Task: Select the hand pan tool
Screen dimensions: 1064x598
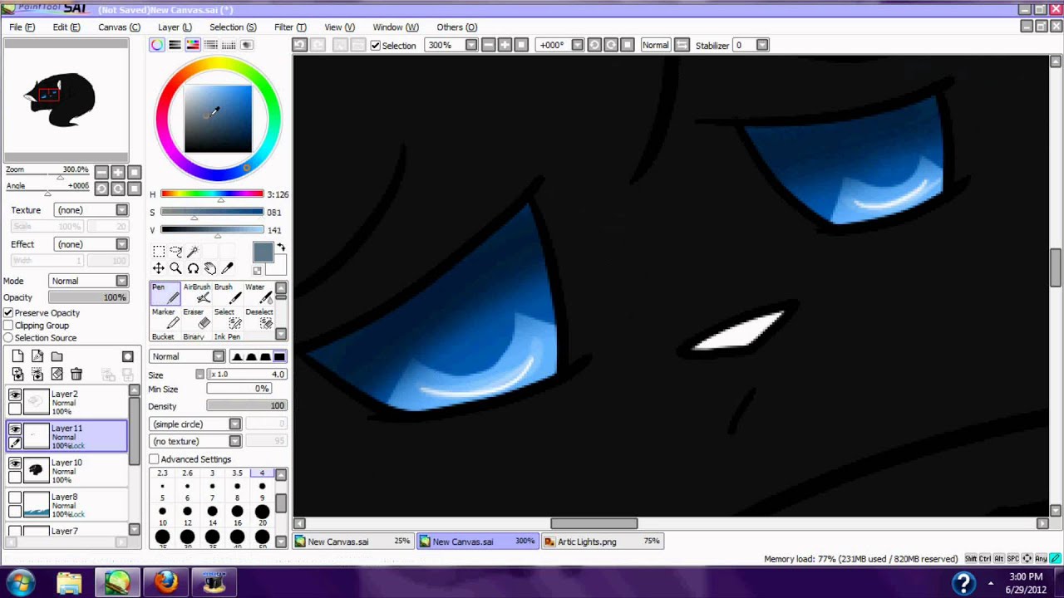Action: coord(210,268)
